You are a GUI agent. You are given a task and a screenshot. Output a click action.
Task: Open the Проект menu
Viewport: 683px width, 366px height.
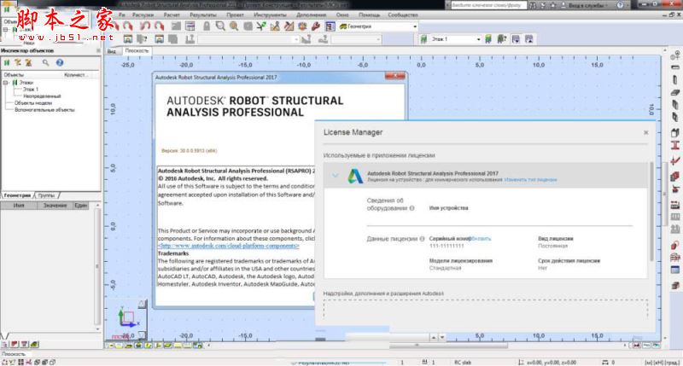(236, 15)
